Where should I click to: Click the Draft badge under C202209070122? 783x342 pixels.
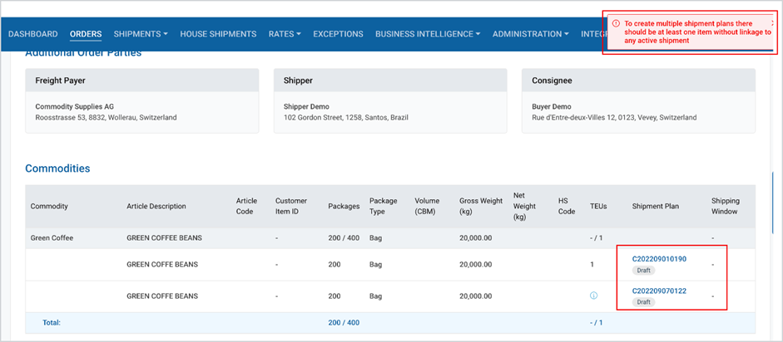coord(644,302)
